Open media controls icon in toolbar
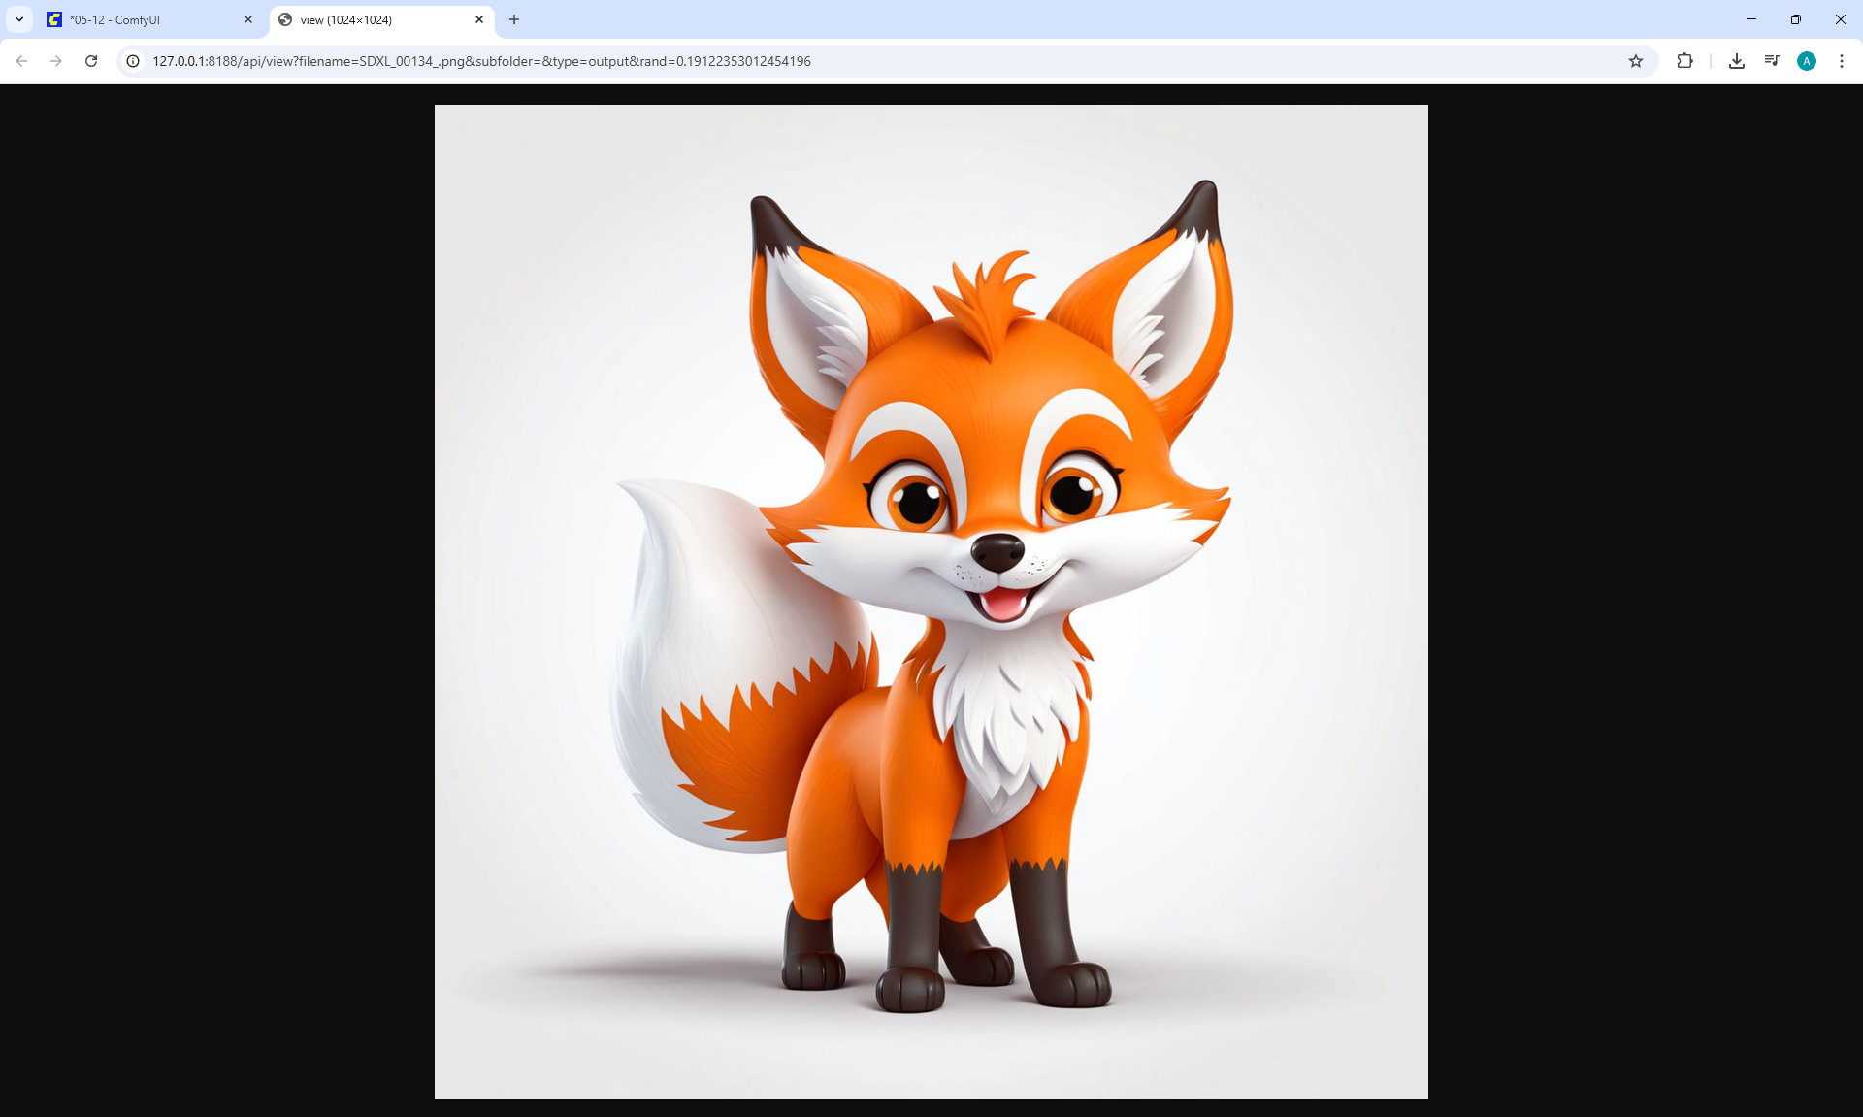This screenshot has width=1863, height=1117. click(x=1772, y=61)
